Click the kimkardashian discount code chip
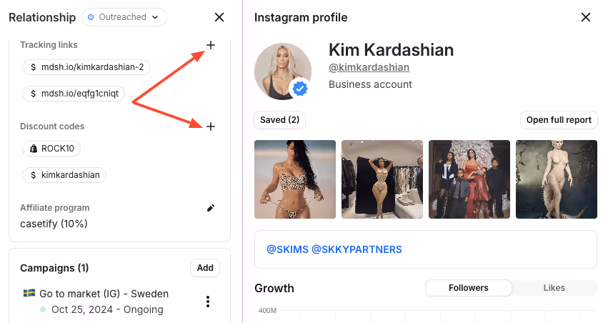This screenshot has height=323, width=603. pyautogui.click(x=64, y=175)
